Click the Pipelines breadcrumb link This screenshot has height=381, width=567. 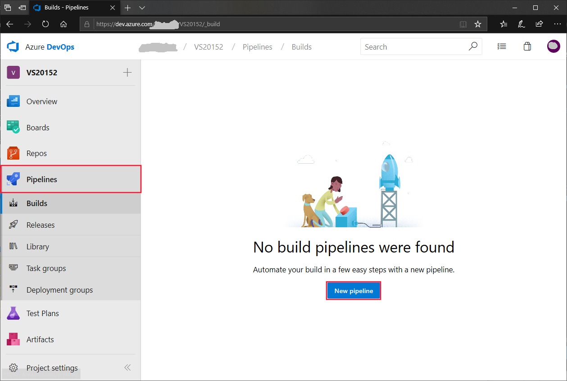pos(258,47)
